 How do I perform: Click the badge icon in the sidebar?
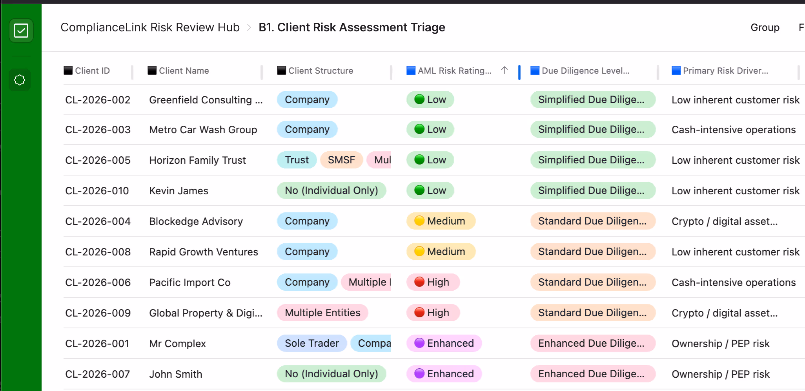20,80
